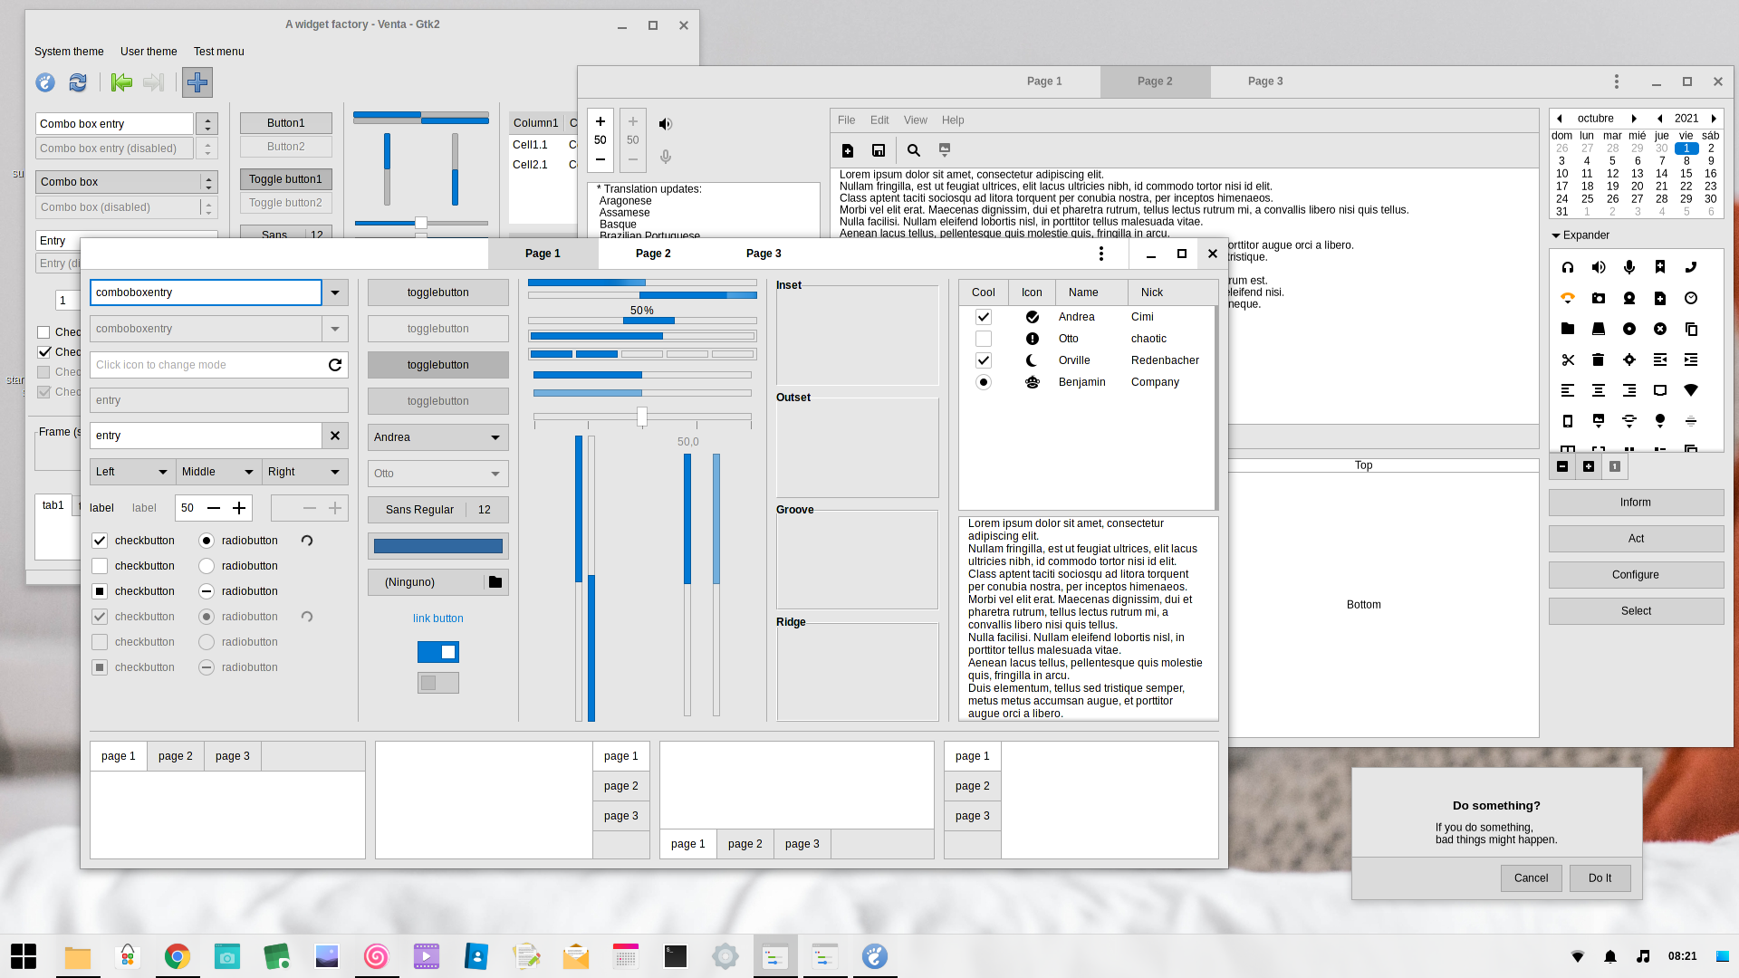
Task: Go to next month in the calendar
Action: 1634,119
